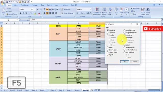
Task: Click AutoSum sigma icon
Action: [132, 8]
